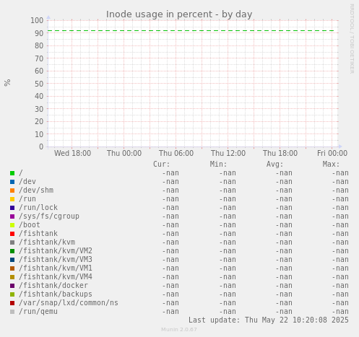
Task: Click the '/dev' legend label
Action: tap(27, 182)
